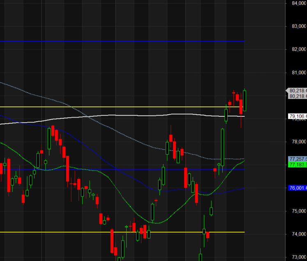Click the 84,000 price axis label
Screen dimensions: 307x261
pos(299,3)
